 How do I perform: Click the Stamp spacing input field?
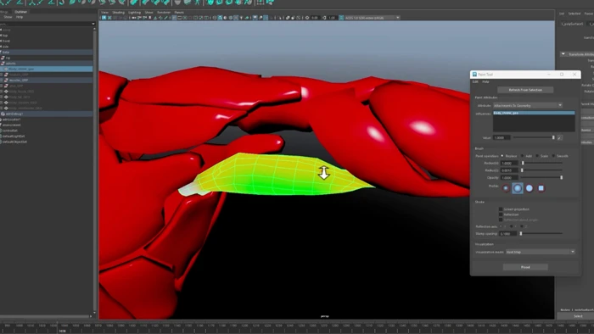point(508,234)
